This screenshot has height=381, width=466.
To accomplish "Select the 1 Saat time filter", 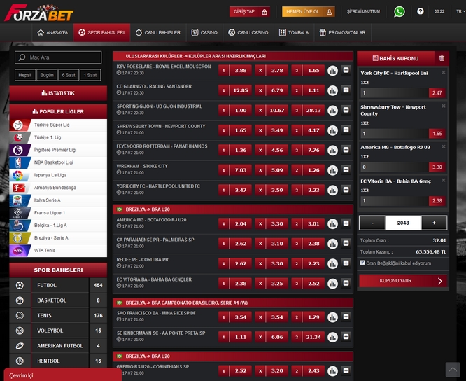I will [x=90, y=75].
